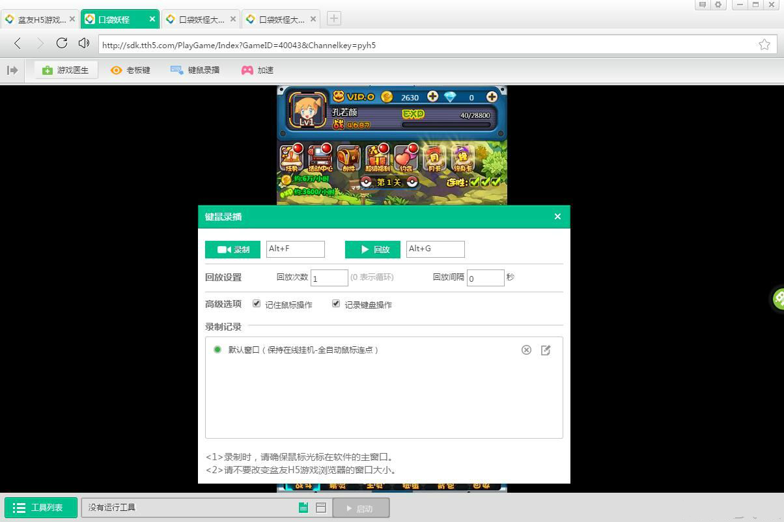784x522 pixels.
Task: Switch to the third tab 口袋妖怪大...
Action: pyautogui.click(x=200, y=20)
